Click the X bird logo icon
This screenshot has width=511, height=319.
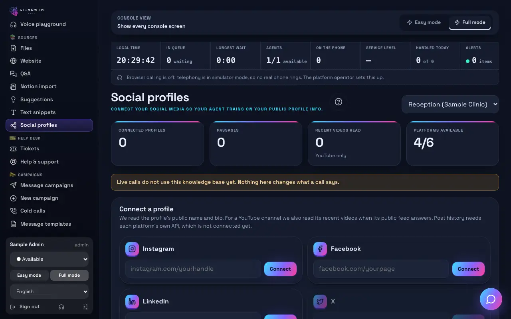tap(320, 301)
